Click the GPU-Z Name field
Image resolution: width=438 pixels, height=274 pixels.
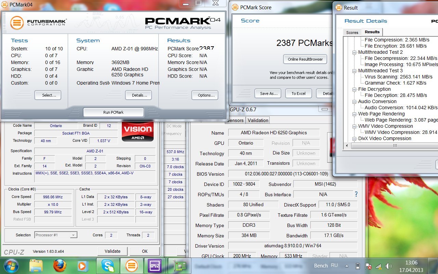pos(274,133)
